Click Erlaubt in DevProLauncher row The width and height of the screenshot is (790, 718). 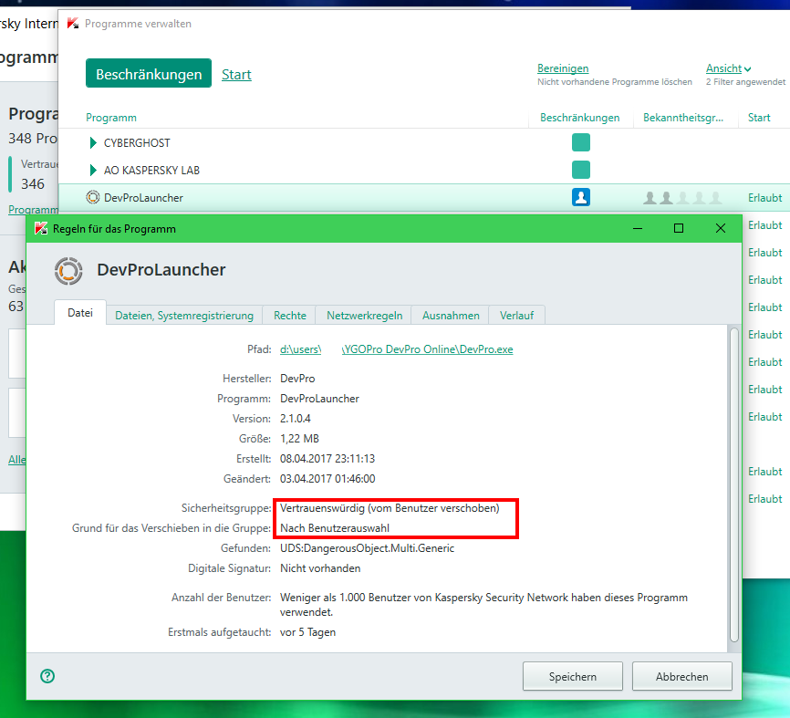764,197
